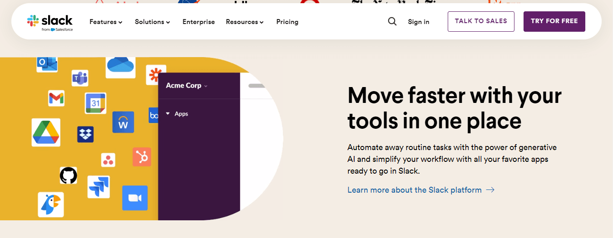The image size is (613, 238).
Task: Click the Outlook app icon
Action: [47, 64]
